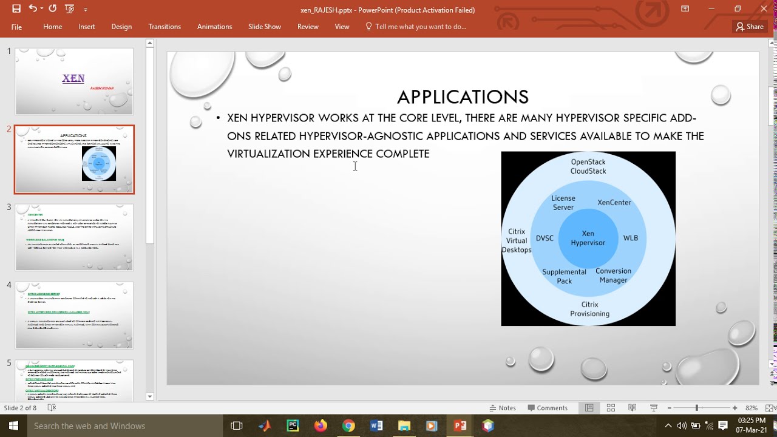Open Customize Quick Access Toolbar dropdown
777x437 pixels.
(86, 9)
